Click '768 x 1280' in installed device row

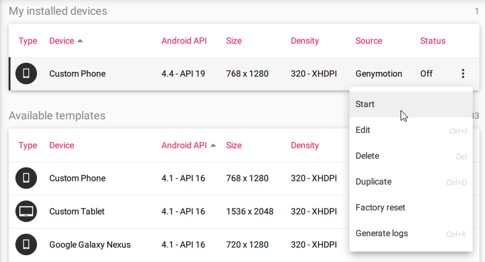(247, 74)
